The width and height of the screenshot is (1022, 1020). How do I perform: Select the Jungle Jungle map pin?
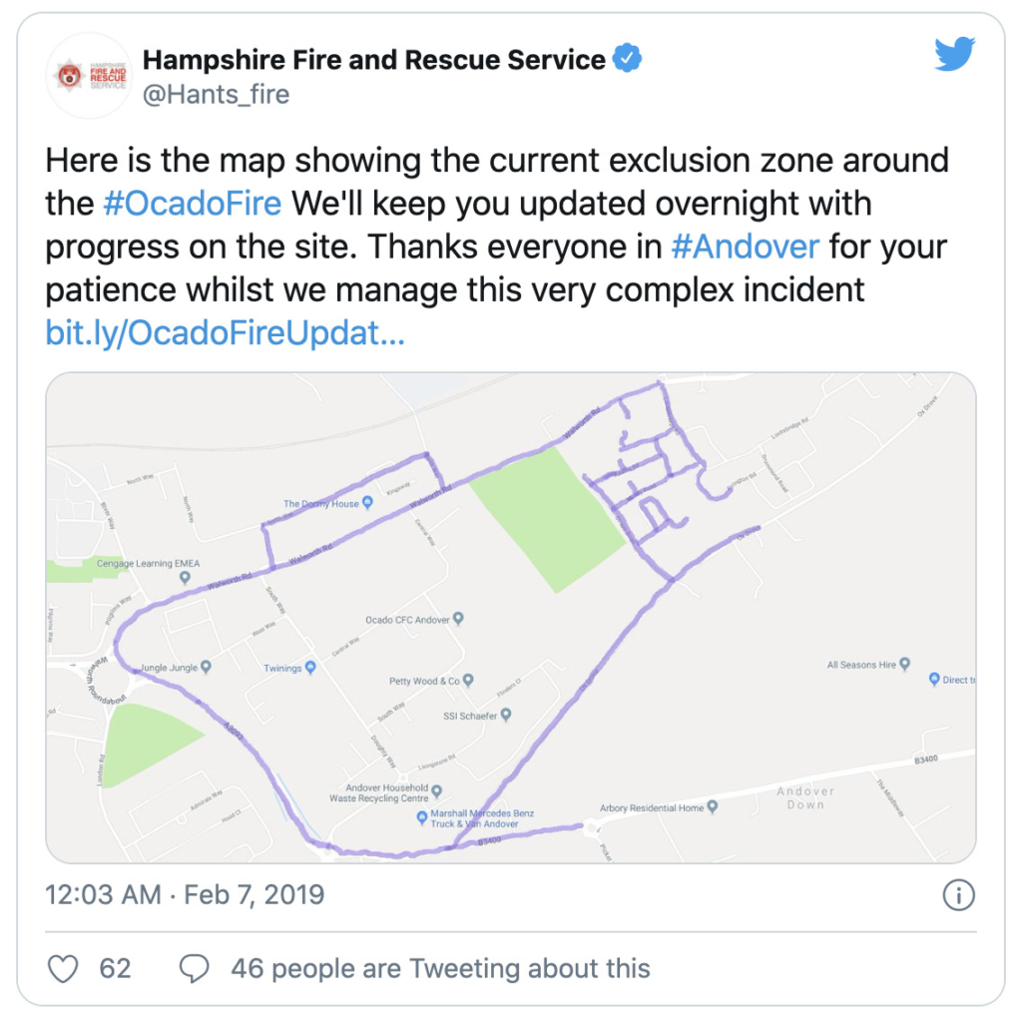[206, 667]
